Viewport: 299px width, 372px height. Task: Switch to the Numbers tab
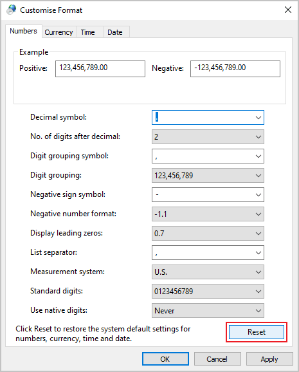[24, 31]
